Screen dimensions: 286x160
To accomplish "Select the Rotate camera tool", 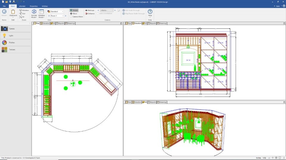I will tap(74, 10).
